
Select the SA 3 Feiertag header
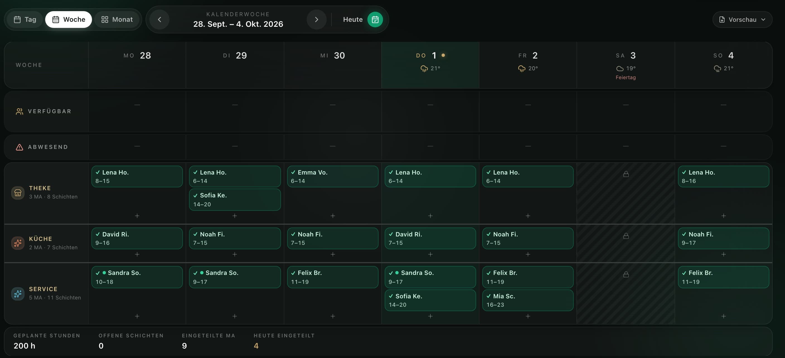pos(626,65)
